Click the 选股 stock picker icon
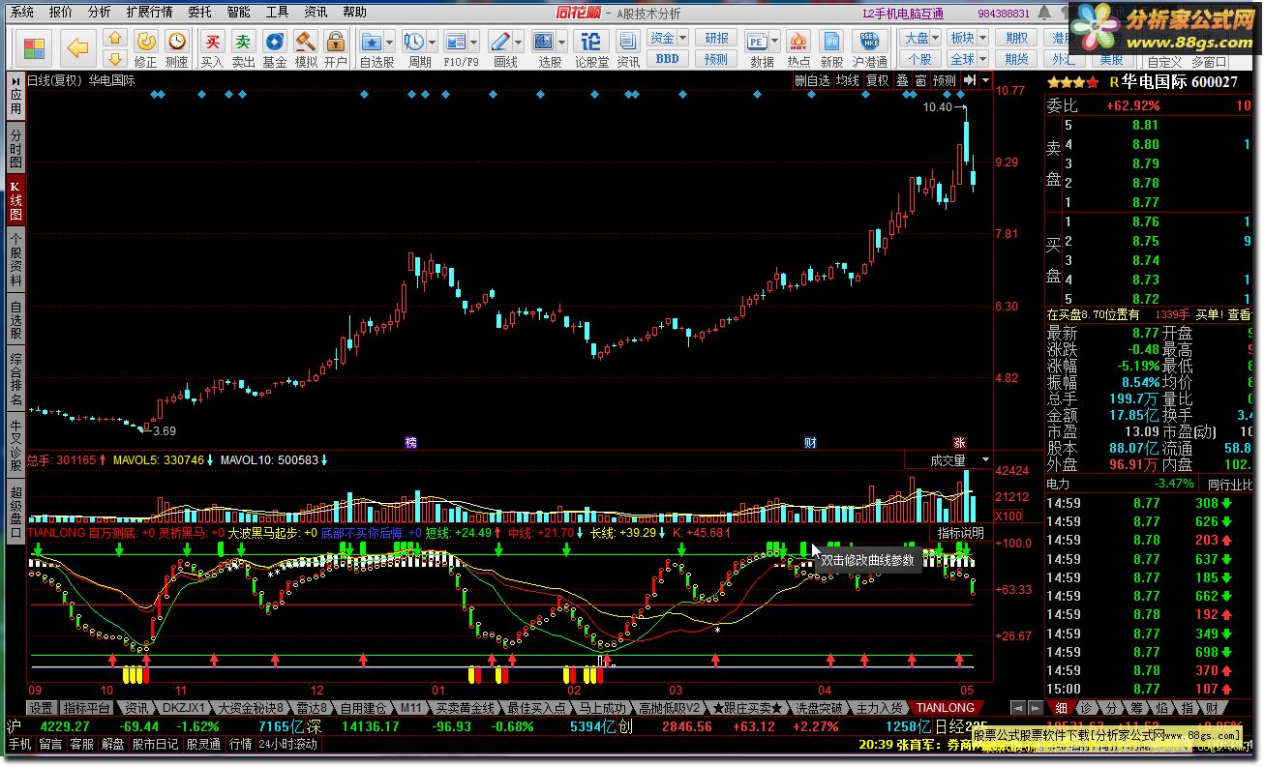Viewport: 1264px width, 767px height. (x=543, y=42)
